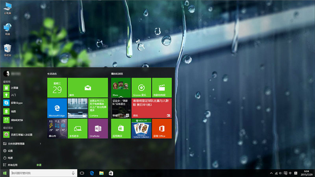The width and height of the screenshot is (315, 177).
Task: Open the 获取 Office tile
Action: point(161,129)
